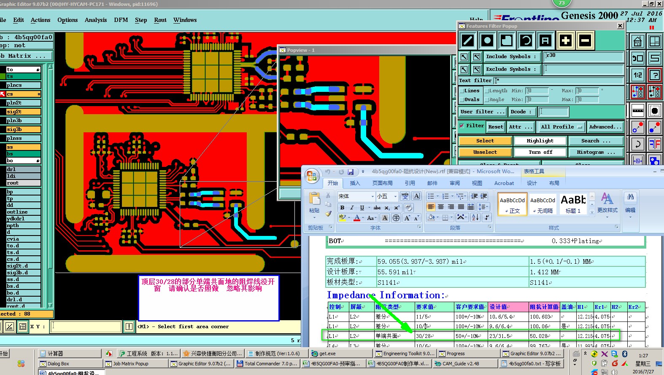Open the 计算器 calculator taskbar button
The height and width of the screenshot is (375, 664).
click(70, 354)
